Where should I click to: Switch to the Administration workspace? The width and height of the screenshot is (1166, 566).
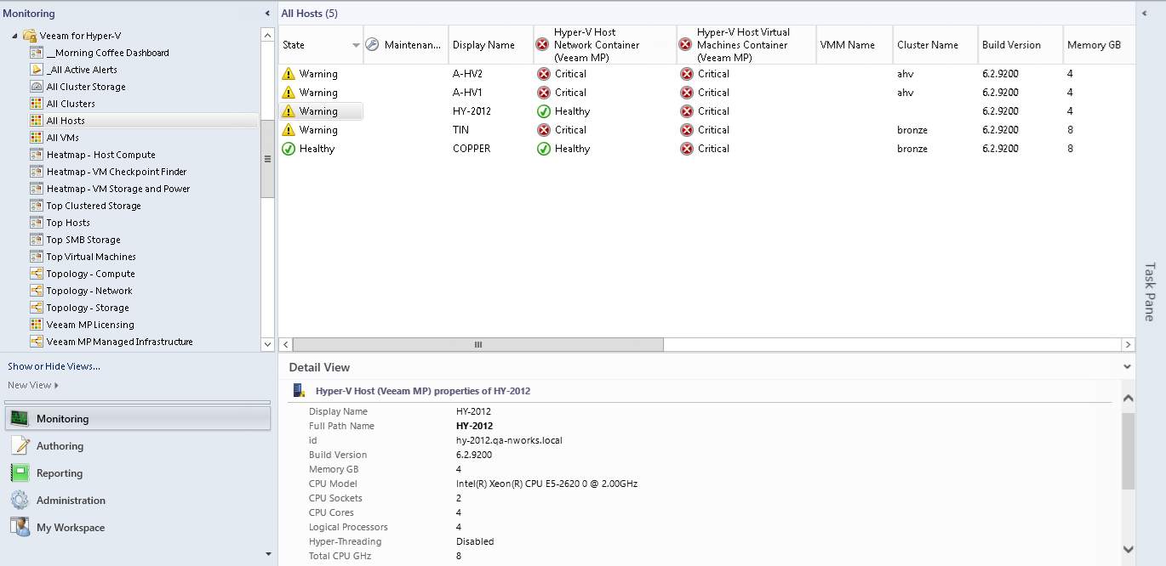(138, 501)
